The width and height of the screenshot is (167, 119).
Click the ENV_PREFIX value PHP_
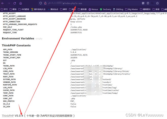pyautogui.click(x=73, y=101)
